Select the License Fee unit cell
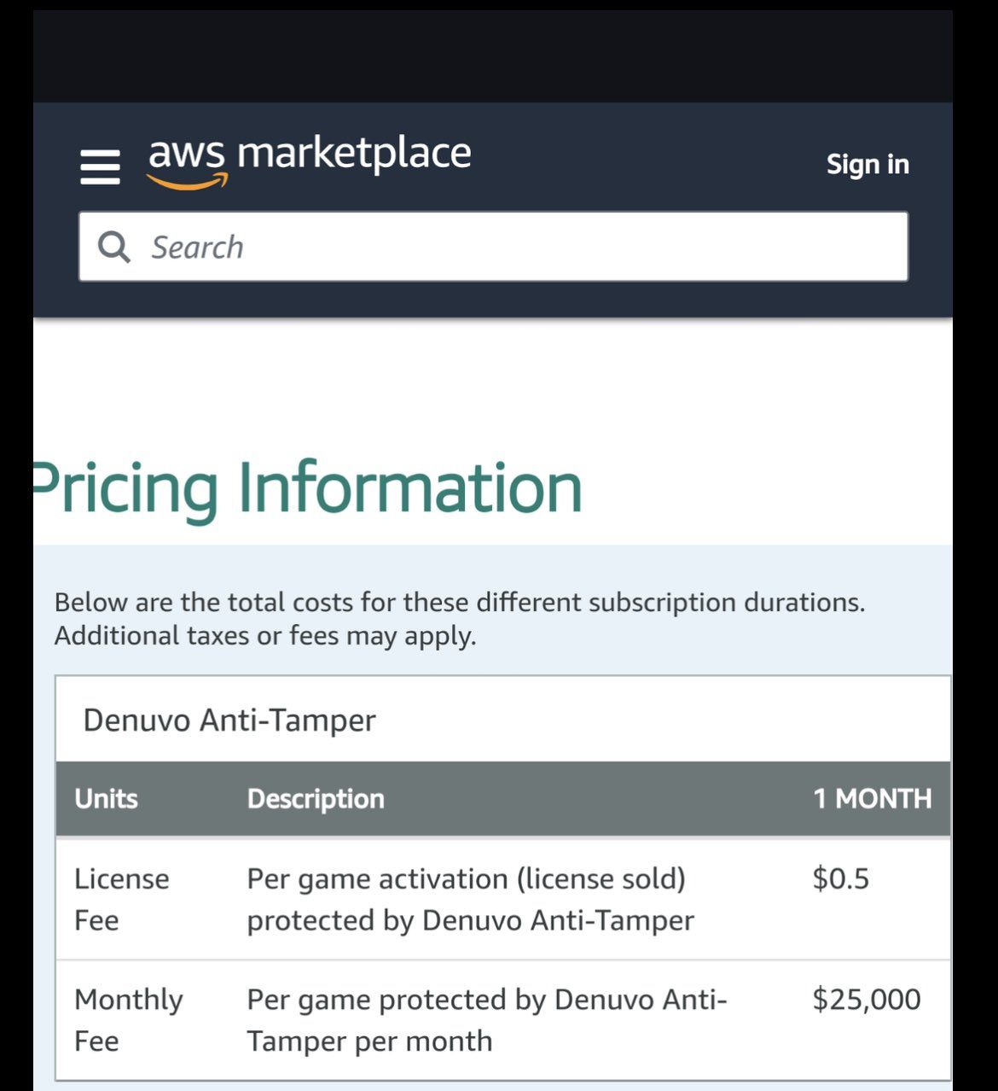Image resolution: width=998 pixels, height=1091 pixels. 121,899
